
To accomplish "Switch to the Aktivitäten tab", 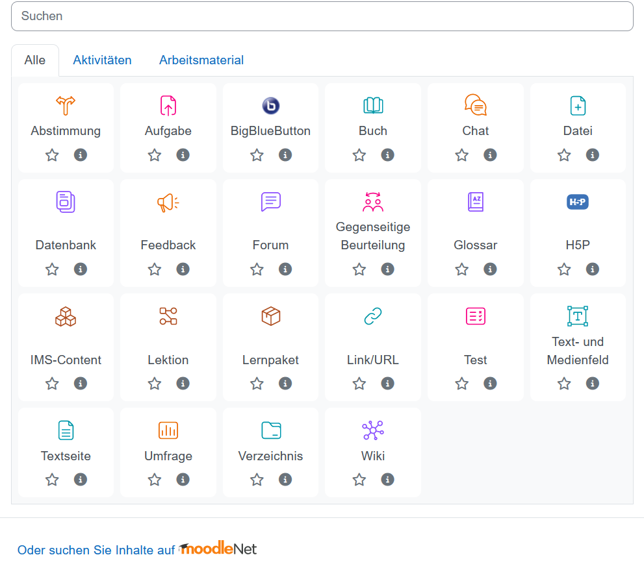I will coord(102,60).
